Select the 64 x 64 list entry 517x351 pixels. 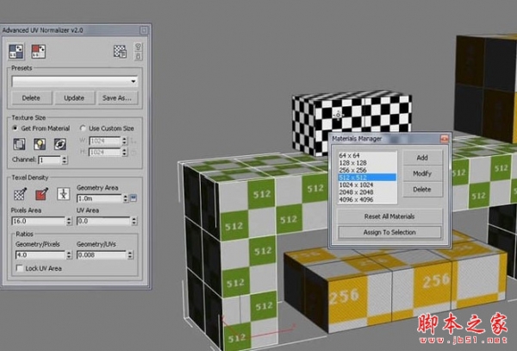click(x=367, y=155)
